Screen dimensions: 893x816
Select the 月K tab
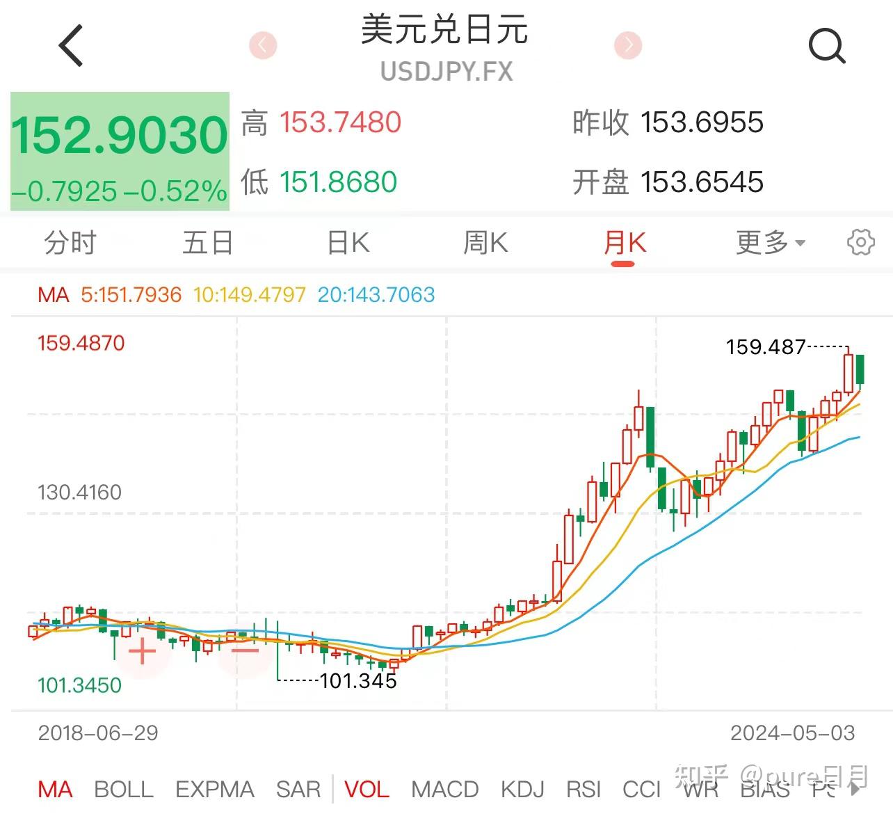tap(625, 243)
